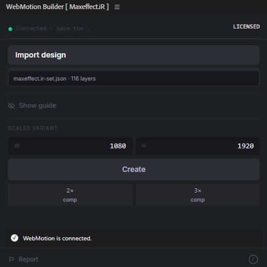Open help with the question mark icon
267x267 pixels.
[253, 259]
